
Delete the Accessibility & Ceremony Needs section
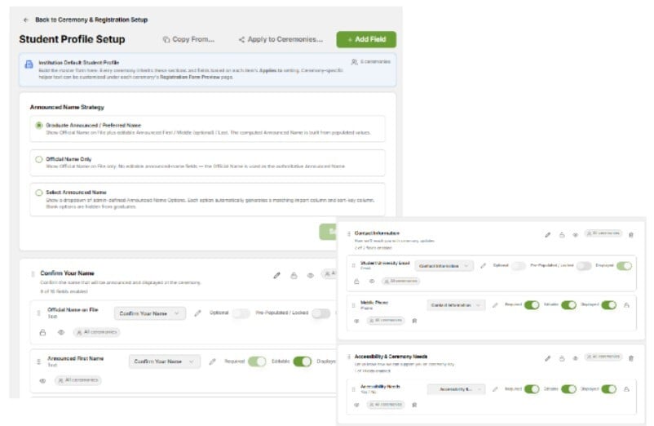coord(631,358)
